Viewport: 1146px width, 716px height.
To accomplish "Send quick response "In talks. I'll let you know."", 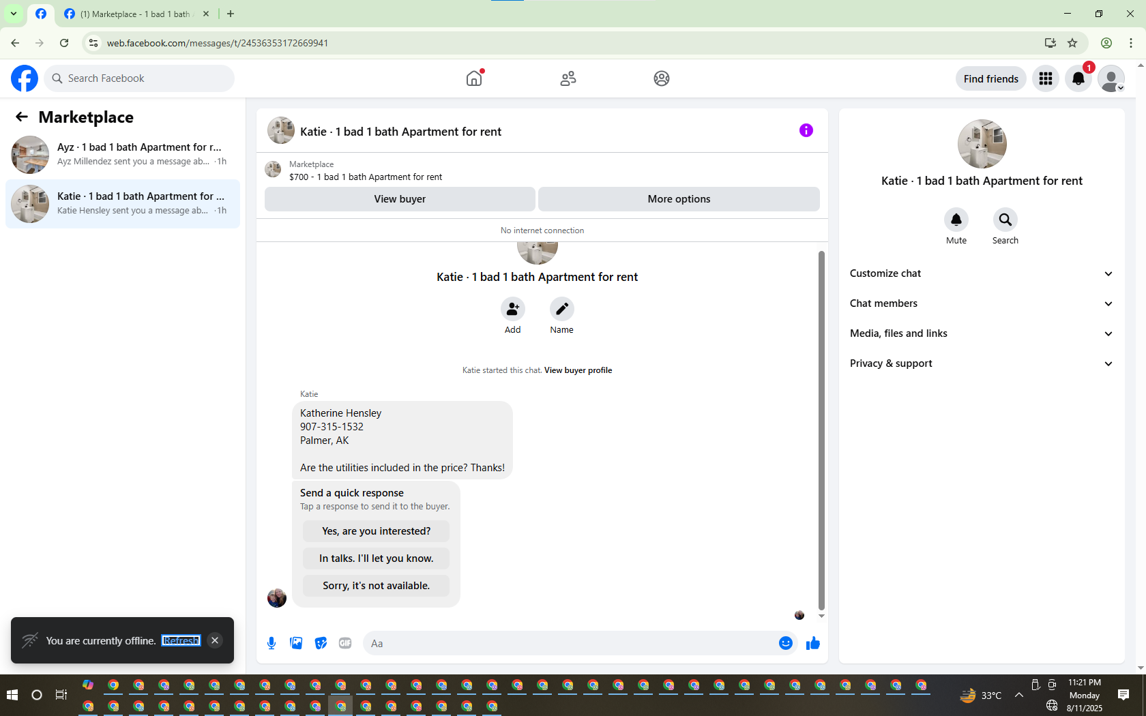I will 376,558.
